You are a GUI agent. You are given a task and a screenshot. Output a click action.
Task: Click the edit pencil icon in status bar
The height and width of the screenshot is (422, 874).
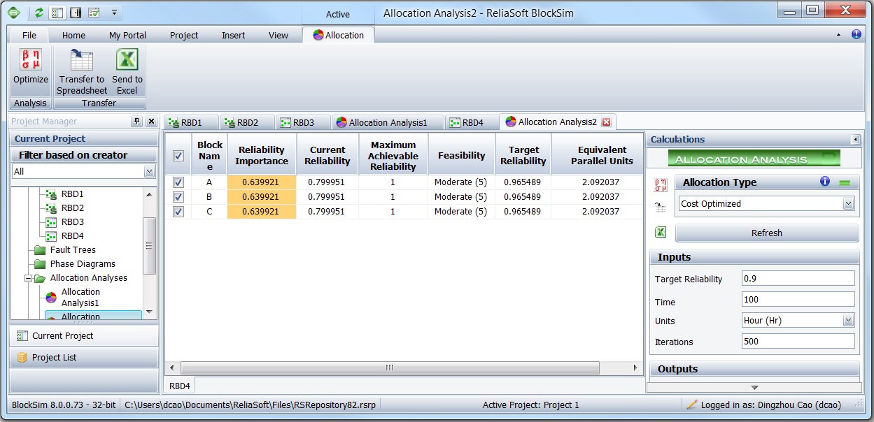click(x=692, y=405)
